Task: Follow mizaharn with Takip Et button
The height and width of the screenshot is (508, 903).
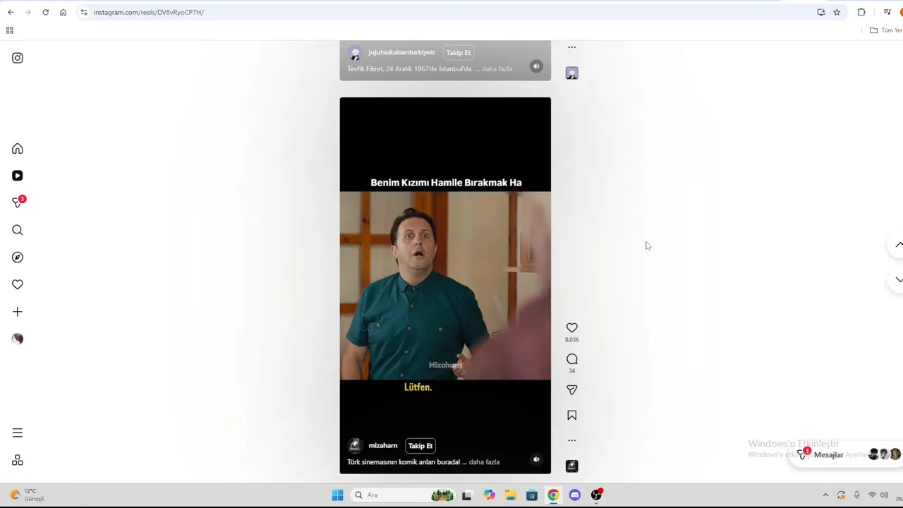Action: (x=420, y=446)
